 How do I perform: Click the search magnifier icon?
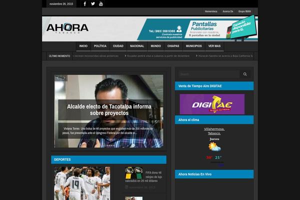(245, 74)
